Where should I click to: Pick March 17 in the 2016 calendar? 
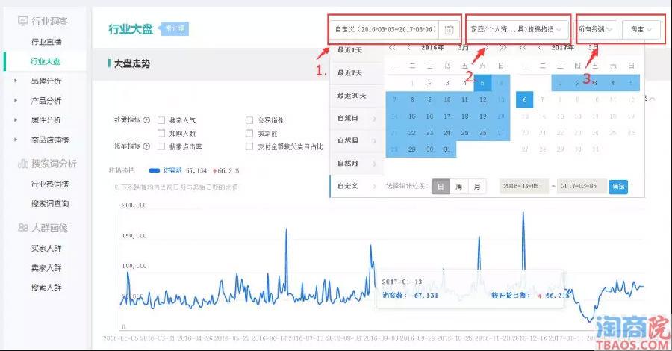click(x=447, y=117)
